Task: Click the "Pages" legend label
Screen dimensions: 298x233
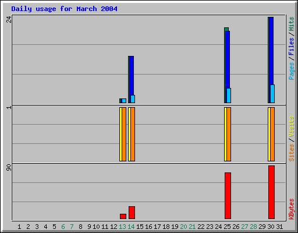Action: pos(292,71)
